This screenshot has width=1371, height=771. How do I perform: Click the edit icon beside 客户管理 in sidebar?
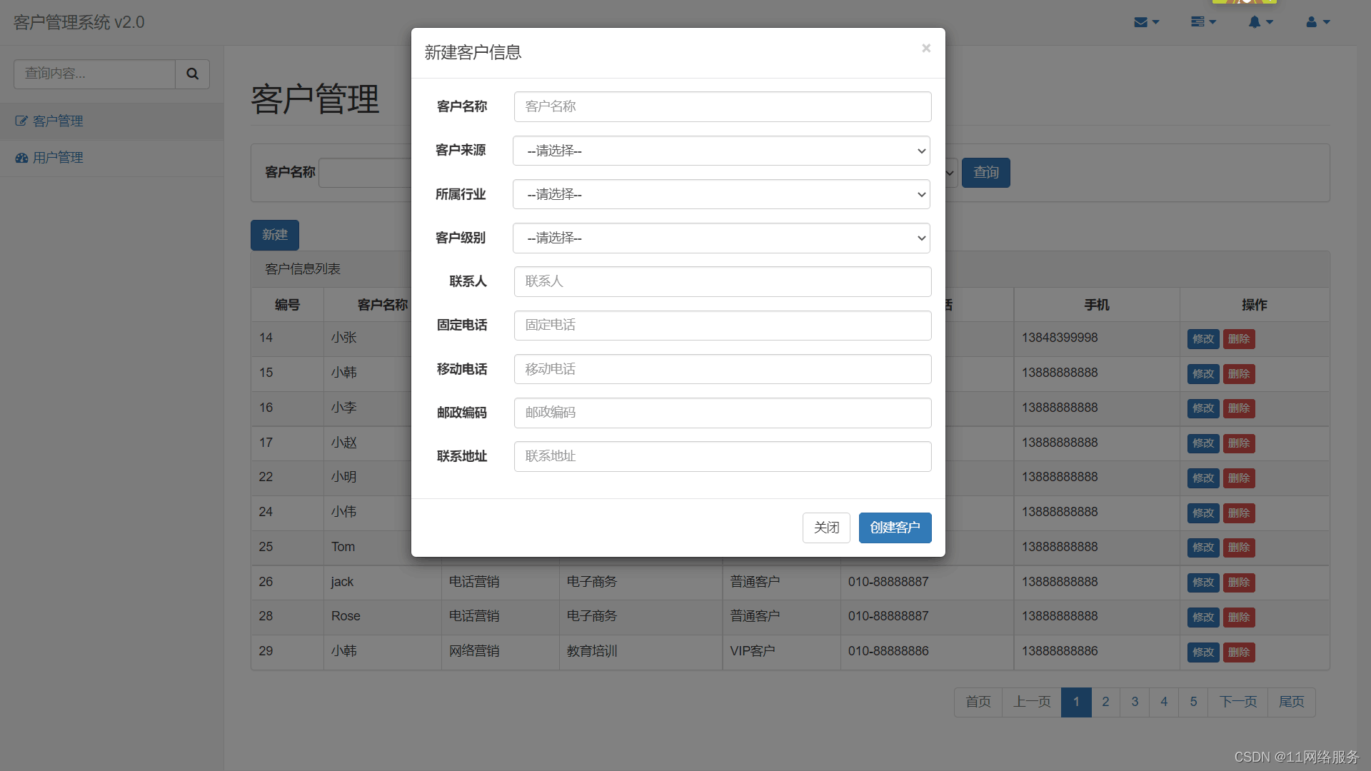point(21,121)
